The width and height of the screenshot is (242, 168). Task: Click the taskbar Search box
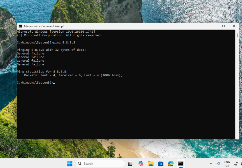100,164
